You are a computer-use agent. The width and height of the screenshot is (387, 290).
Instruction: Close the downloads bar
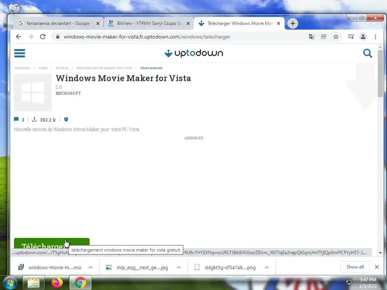tap(377, 267)
